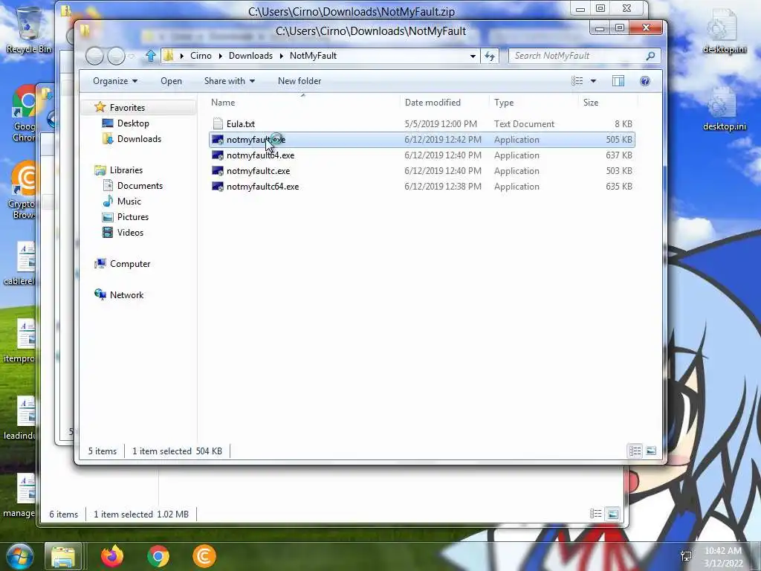Open the Help question mark icon
This screenshot has height=571, width=761.
coord(645,81)
